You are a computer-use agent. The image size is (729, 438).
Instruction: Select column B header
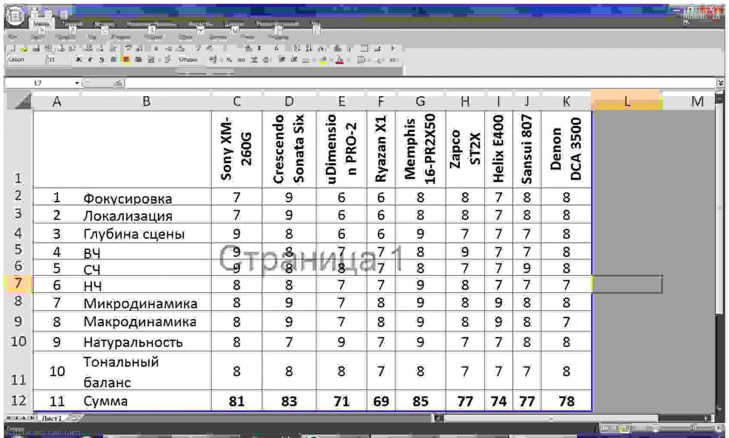[x=146, y=101]
